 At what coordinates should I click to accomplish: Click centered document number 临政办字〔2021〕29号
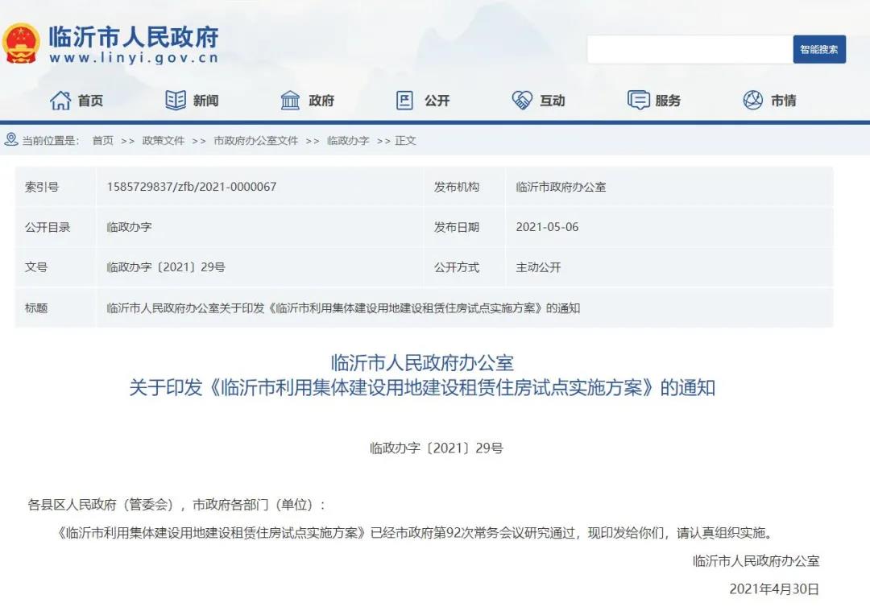436,448
